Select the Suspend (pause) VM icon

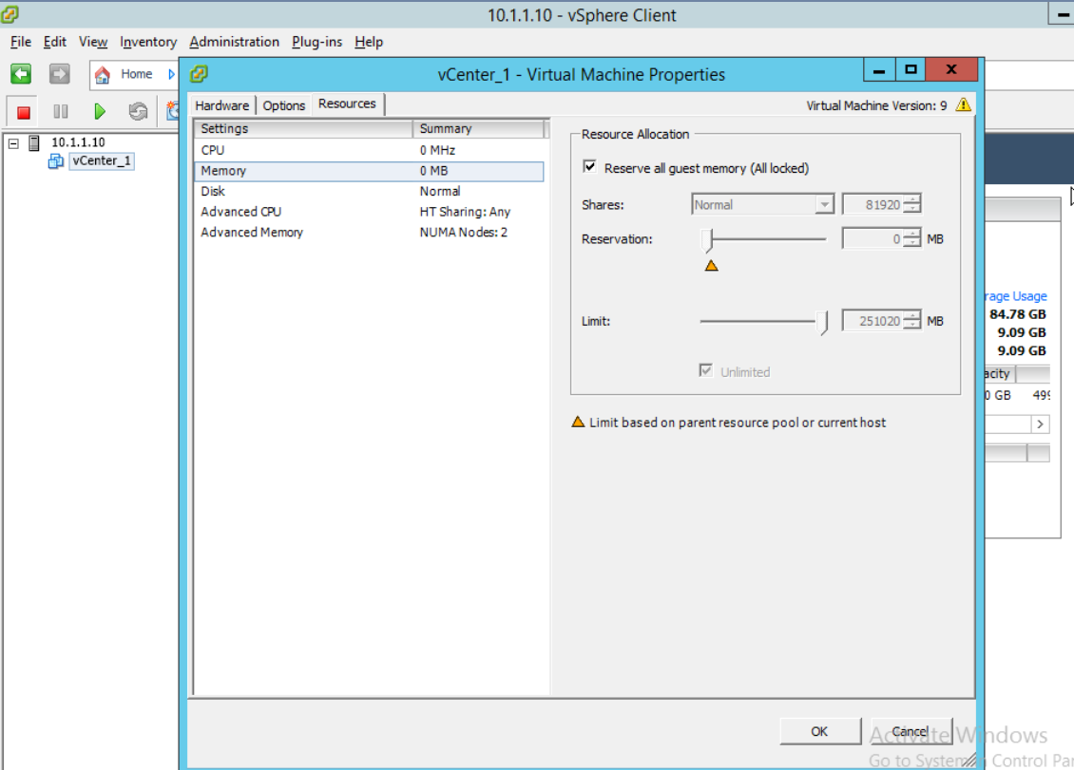tap(60, 110)
